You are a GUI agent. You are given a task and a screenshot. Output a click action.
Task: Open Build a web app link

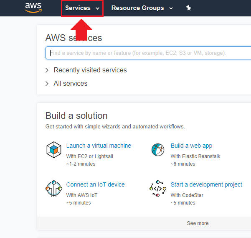pos(191,146)
